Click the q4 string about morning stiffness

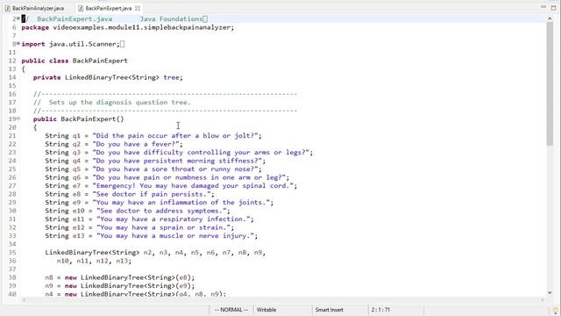[x=177, y=161]
